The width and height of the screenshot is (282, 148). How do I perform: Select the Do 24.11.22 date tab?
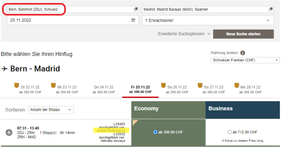pos(104,90)
